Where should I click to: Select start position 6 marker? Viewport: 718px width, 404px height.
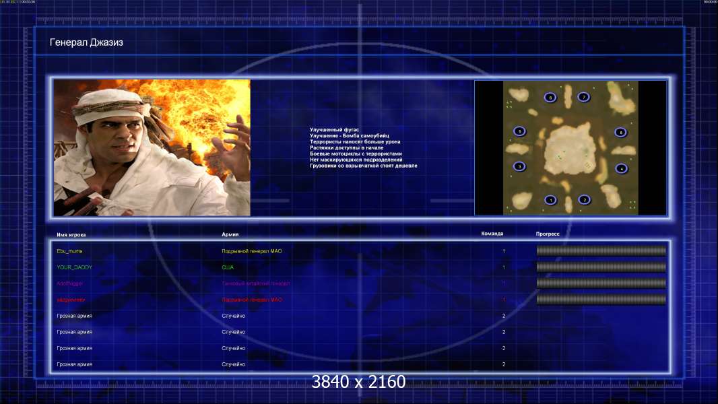550,98
